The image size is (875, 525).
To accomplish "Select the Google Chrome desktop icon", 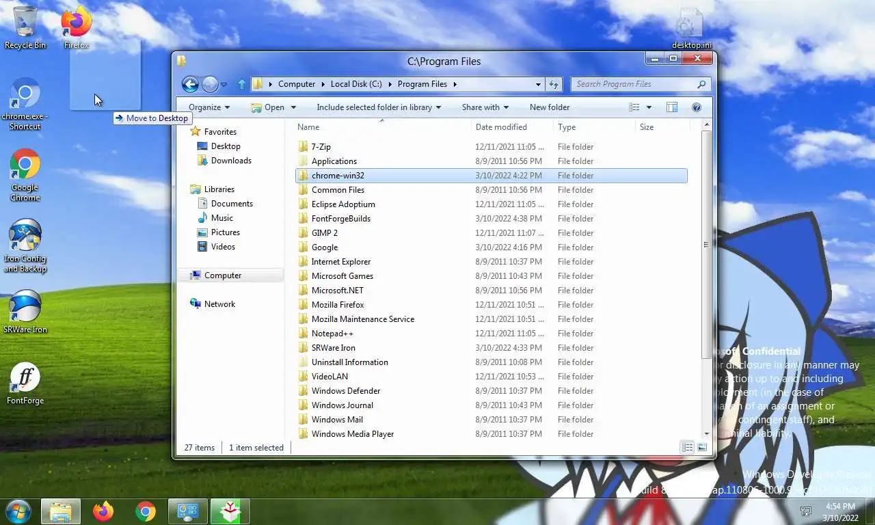I will pyautogui.click(x=25, y=175).
